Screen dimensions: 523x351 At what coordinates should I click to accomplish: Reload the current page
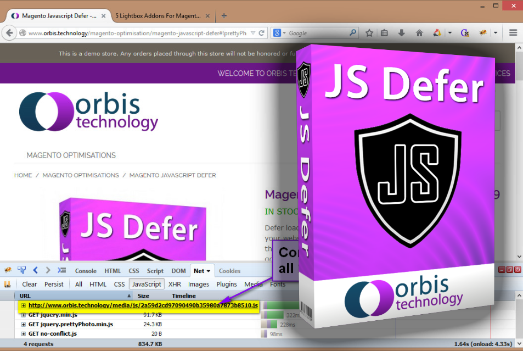262,33
